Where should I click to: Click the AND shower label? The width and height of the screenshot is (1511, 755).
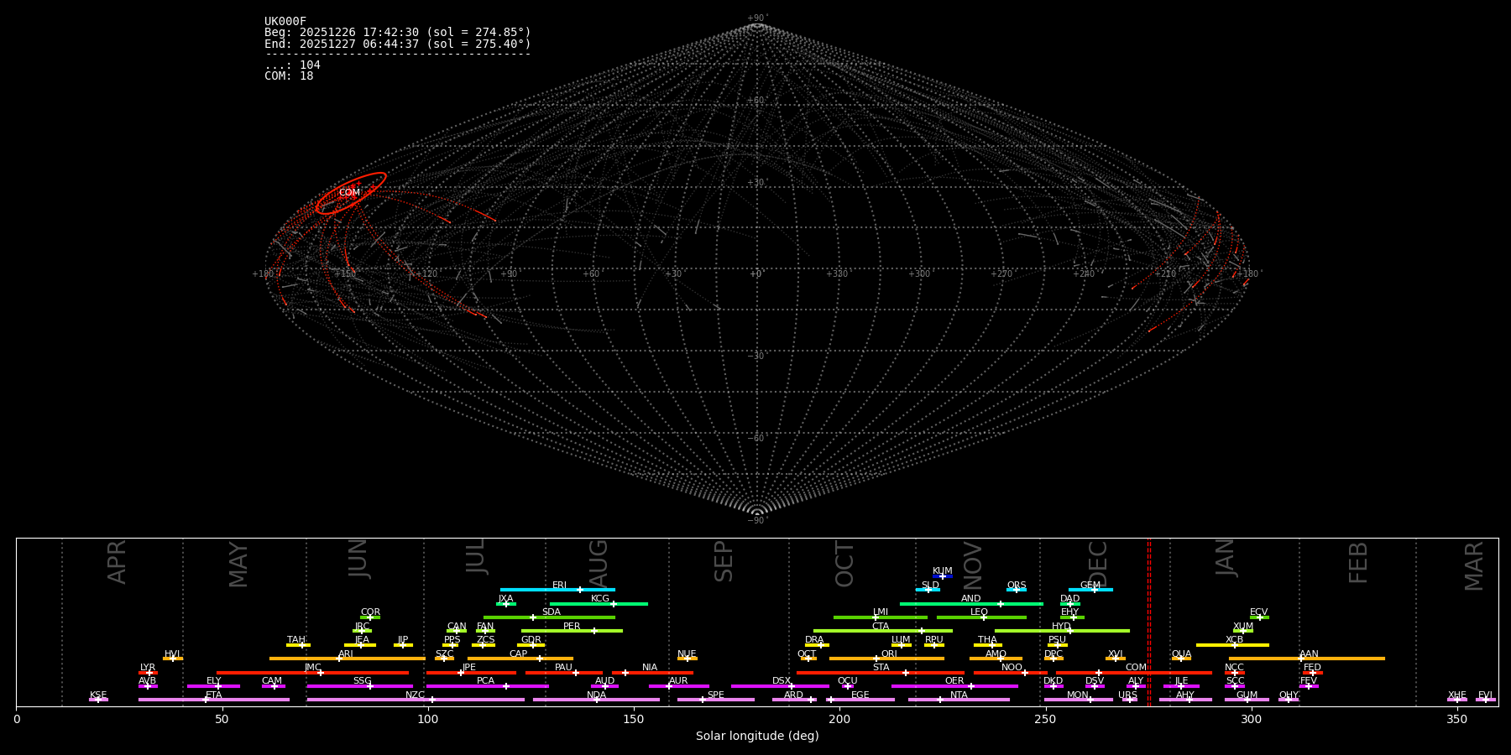(x=971, y=599)
